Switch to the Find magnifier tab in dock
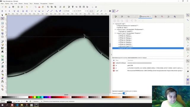Image resolution: width=190 pixels, height=107 pixels. [175, 17]
